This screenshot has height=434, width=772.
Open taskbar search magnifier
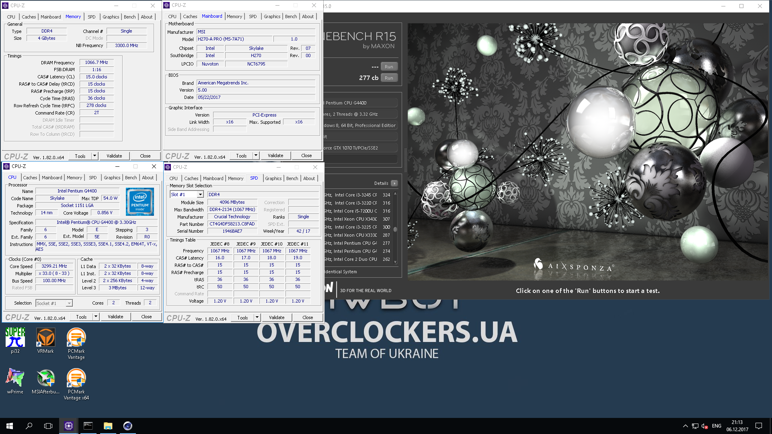[29, 426]
